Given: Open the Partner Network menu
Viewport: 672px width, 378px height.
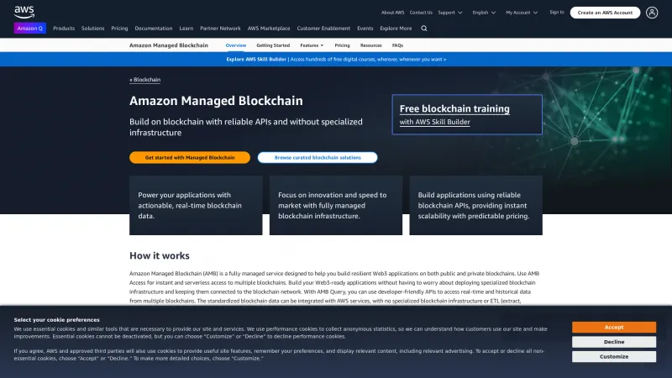Looking at the screenshot, I should [x=220, y=29].
